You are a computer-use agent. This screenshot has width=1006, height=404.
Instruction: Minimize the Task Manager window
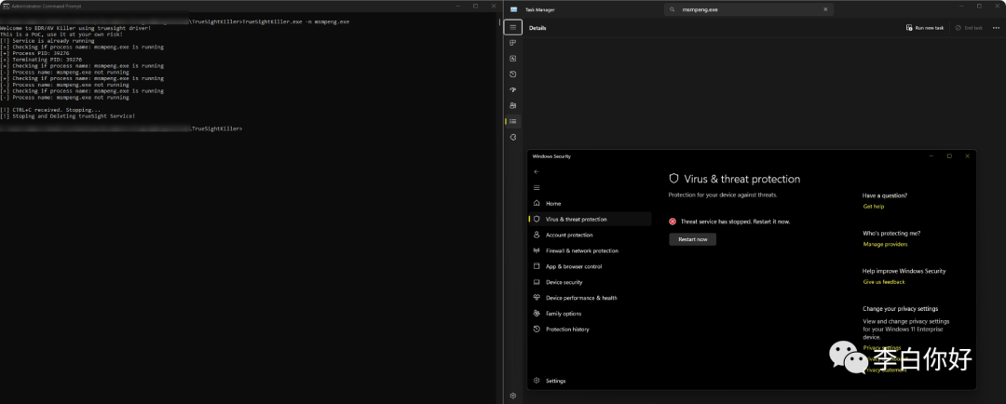pos(959,6)
